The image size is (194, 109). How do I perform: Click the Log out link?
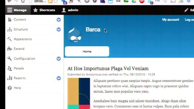pyautogui.click(x=189, y=20)
